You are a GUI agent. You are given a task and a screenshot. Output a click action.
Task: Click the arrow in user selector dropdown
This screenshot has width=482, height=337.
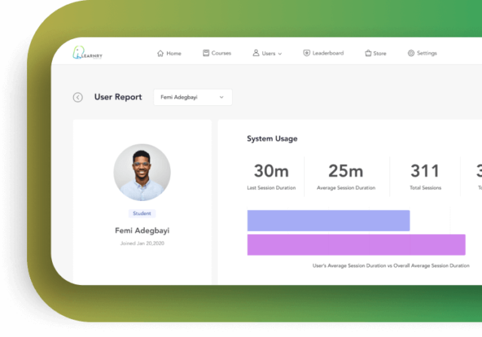pos(221,97)
